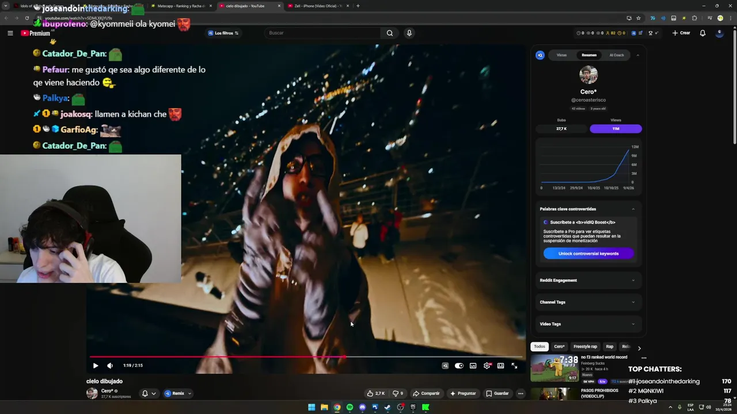Click the vidIQ IQ icon in header toolbar
The width and height of the screenshot is (737, 414).
634,33
